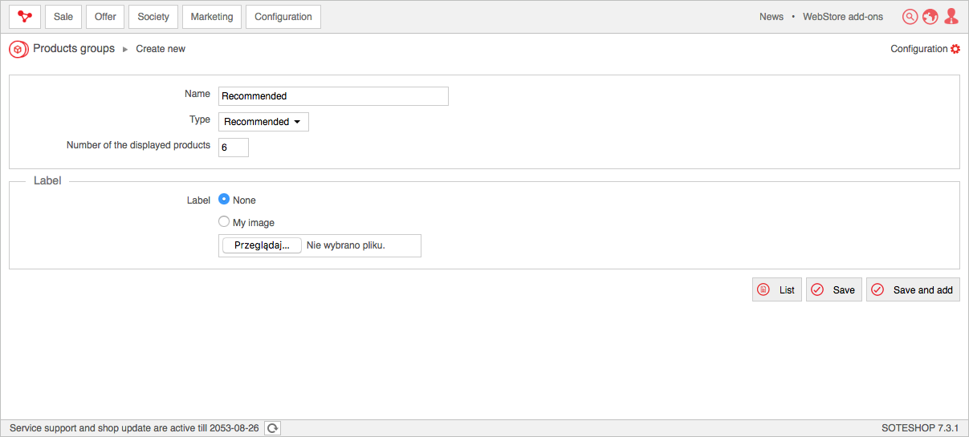
Task: Select the My image radio button
Action: pos(224,222)
